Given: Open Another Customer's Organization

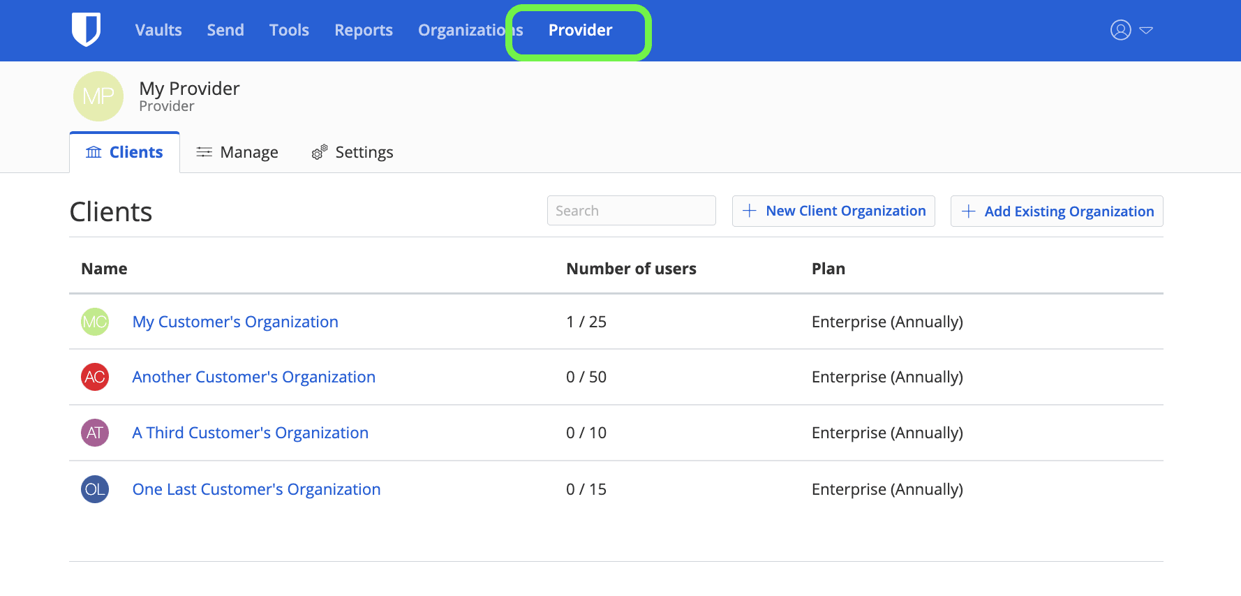Looking at the screenshot, I should tap(254, 377).
